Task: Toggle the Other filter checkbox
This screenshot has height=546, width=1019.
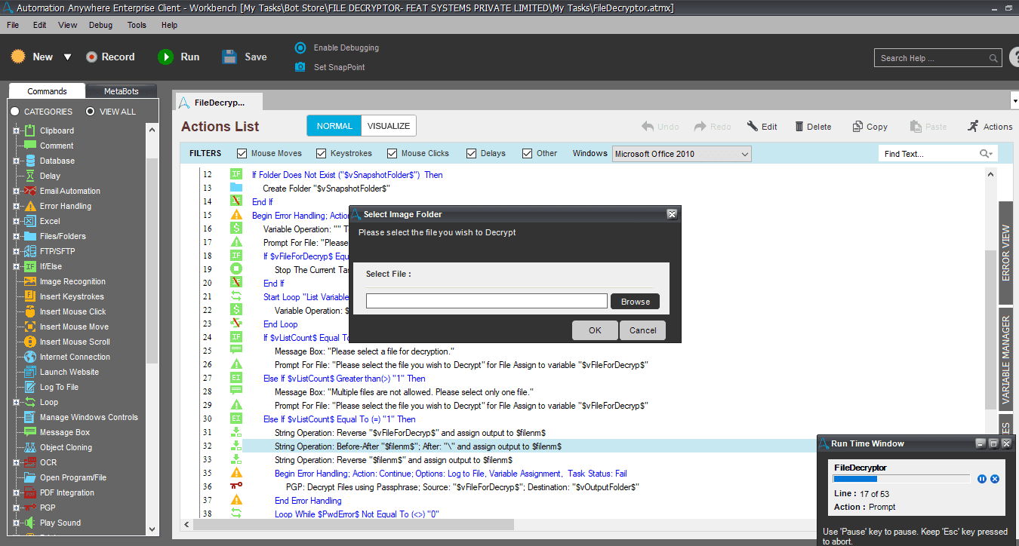Action: (x=528, y=153)
